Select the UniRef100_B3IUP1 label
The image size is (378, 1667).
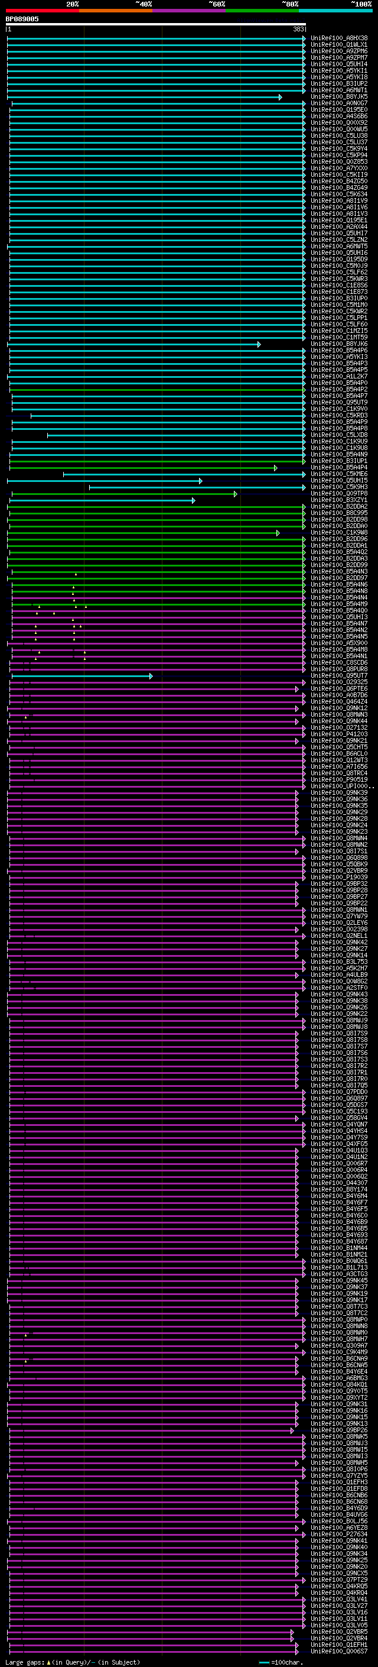pos(339,461)
